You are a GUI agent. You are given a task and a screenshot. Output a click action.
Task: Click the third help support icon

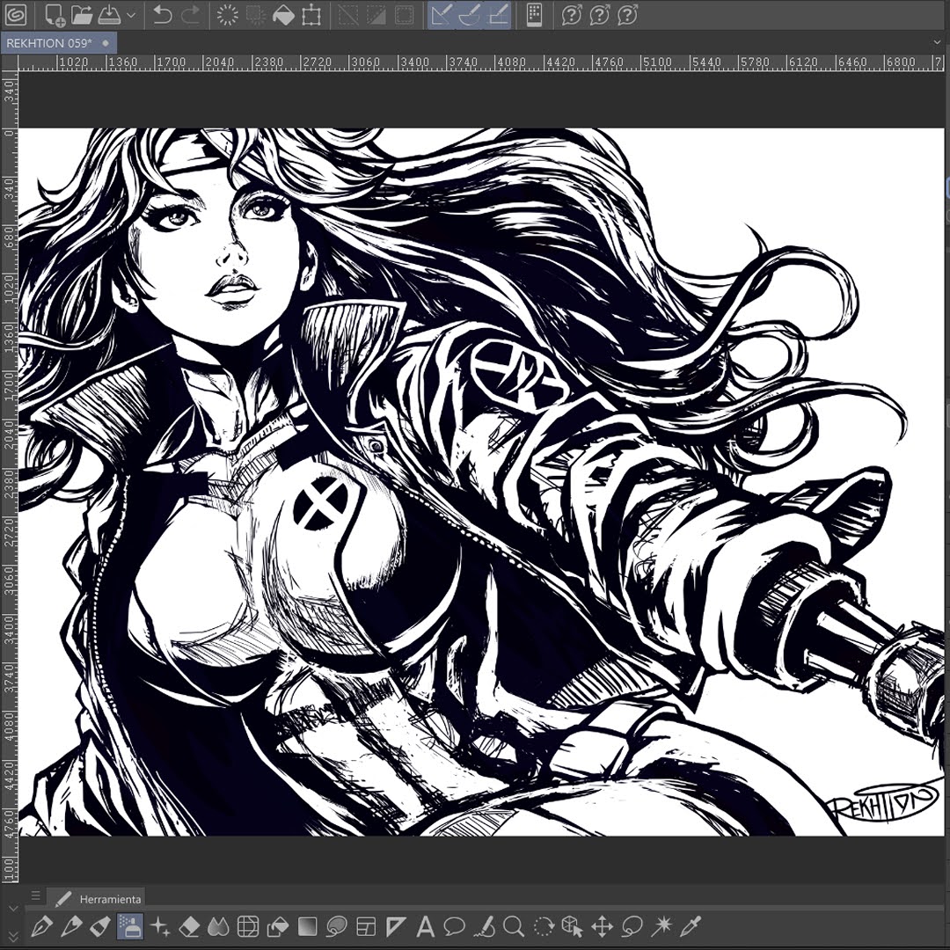pyautogui.click(x=627, y=15)
